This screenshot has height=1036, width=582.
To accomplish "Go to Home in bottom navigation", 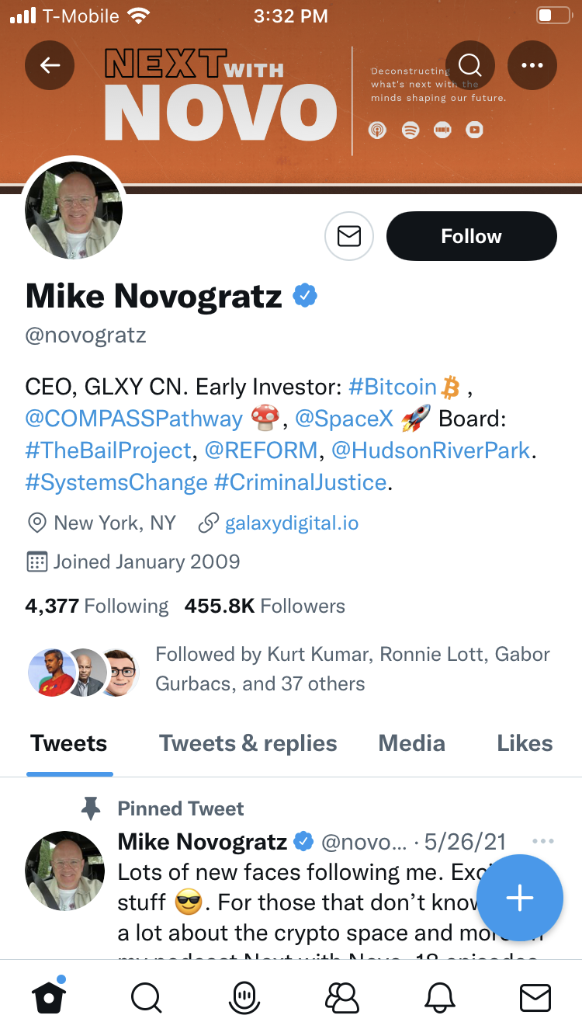I will pyautogui.click(x=48, y=997).
